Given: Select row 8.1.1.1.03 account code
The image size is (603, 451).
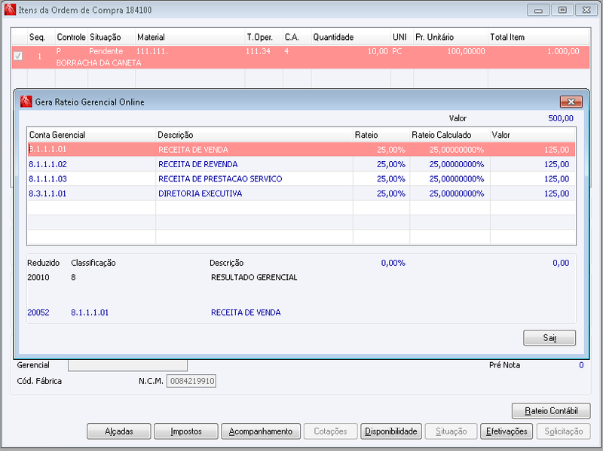Looking at the screenshot, I should 47,179.
